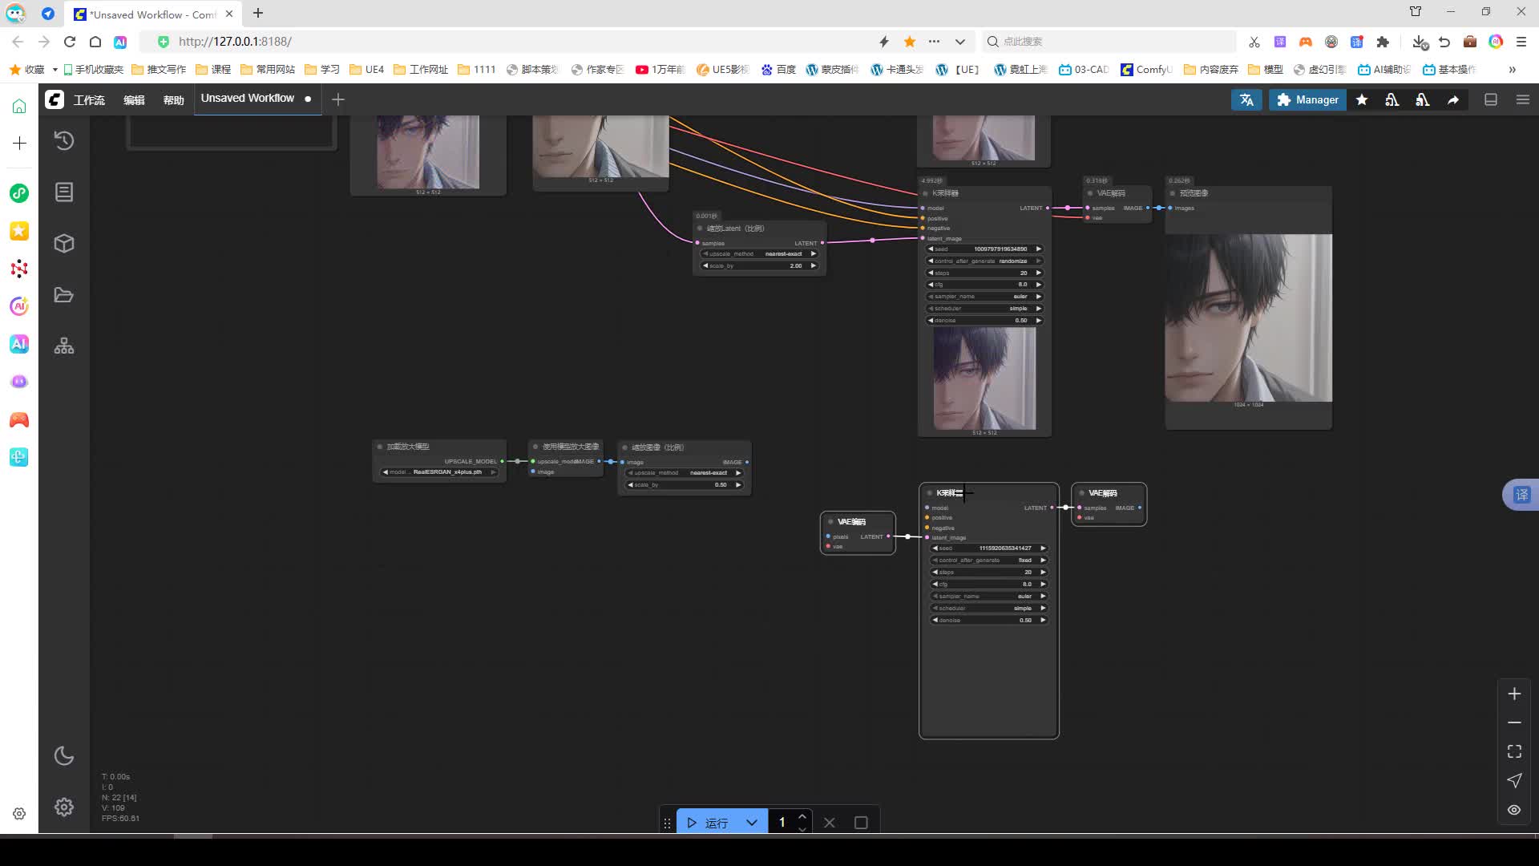Screen dimensions: 1539x866
Task: Increase the batch count stepper
Action: 802,816
